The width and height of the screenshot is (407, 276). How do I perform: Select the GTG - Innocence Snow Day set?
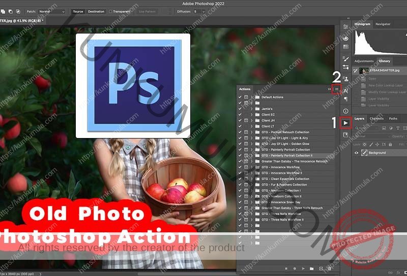281,202
